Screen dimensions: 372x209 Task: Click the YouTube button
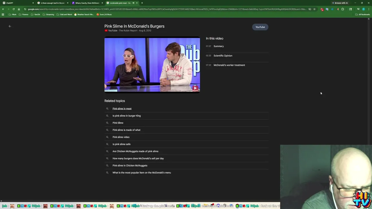260,27
